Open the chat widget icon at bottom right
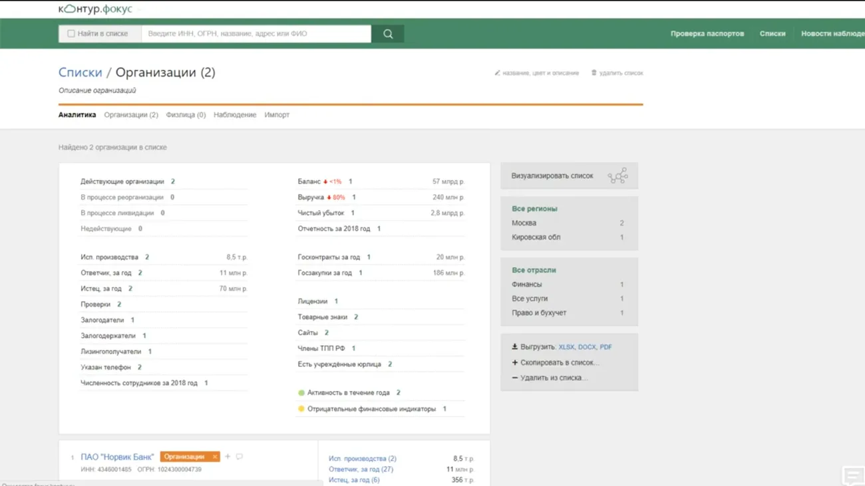 [852, 475]
